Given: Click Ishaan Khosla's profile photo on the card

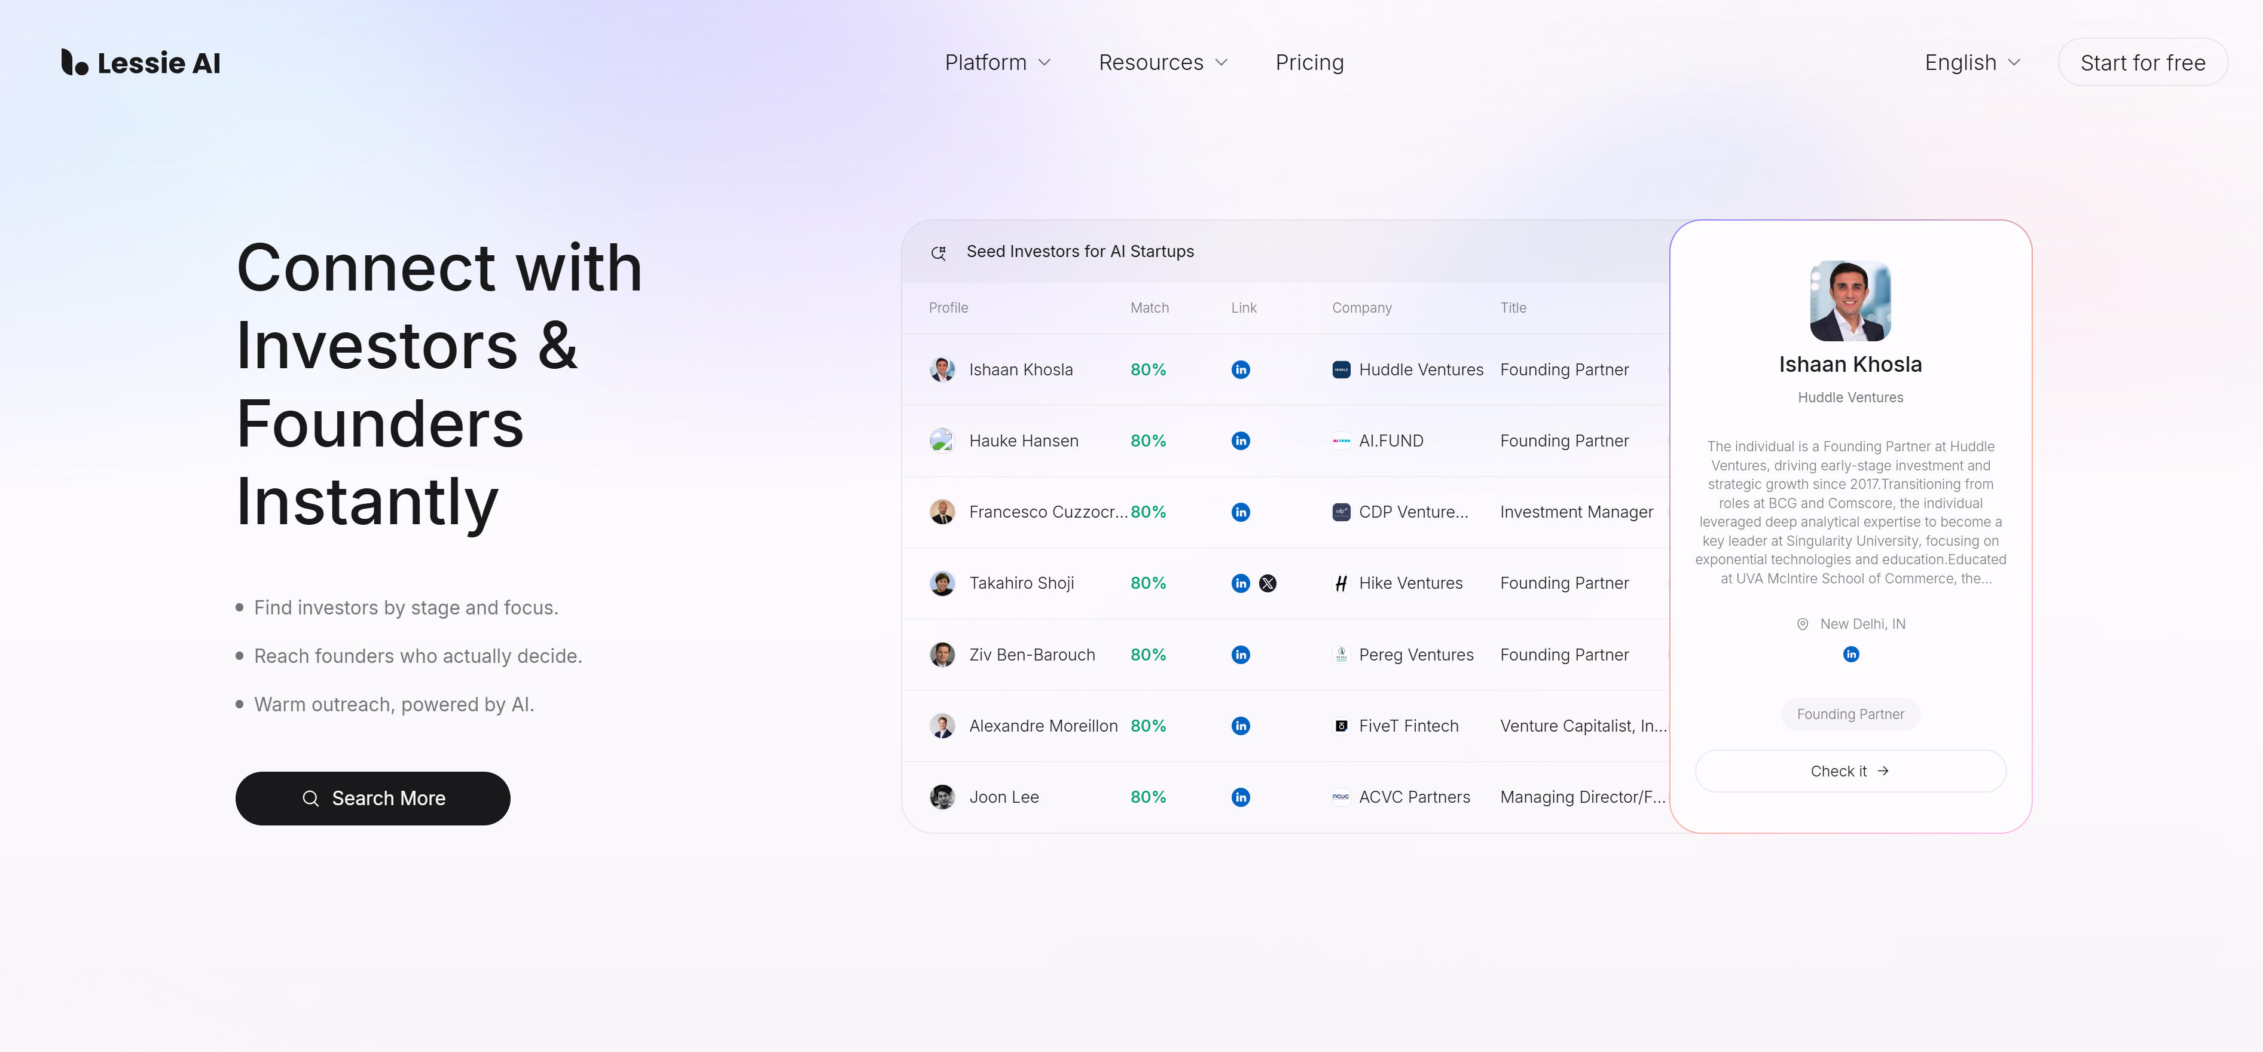Looking at the screenshot, I should point(1850,301).
